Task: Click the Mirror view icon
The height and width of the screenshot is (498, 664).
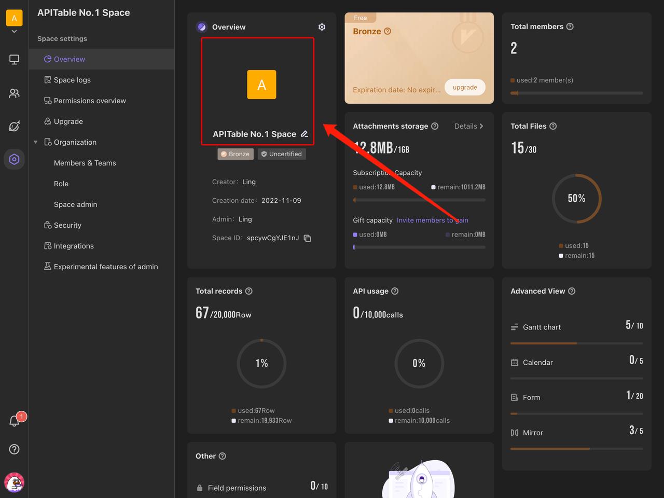Action: click(515, 433)
